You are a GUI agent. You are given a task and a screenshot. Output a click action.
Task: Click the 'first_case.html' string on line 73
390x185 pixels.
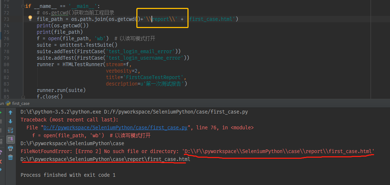point(212,19)
